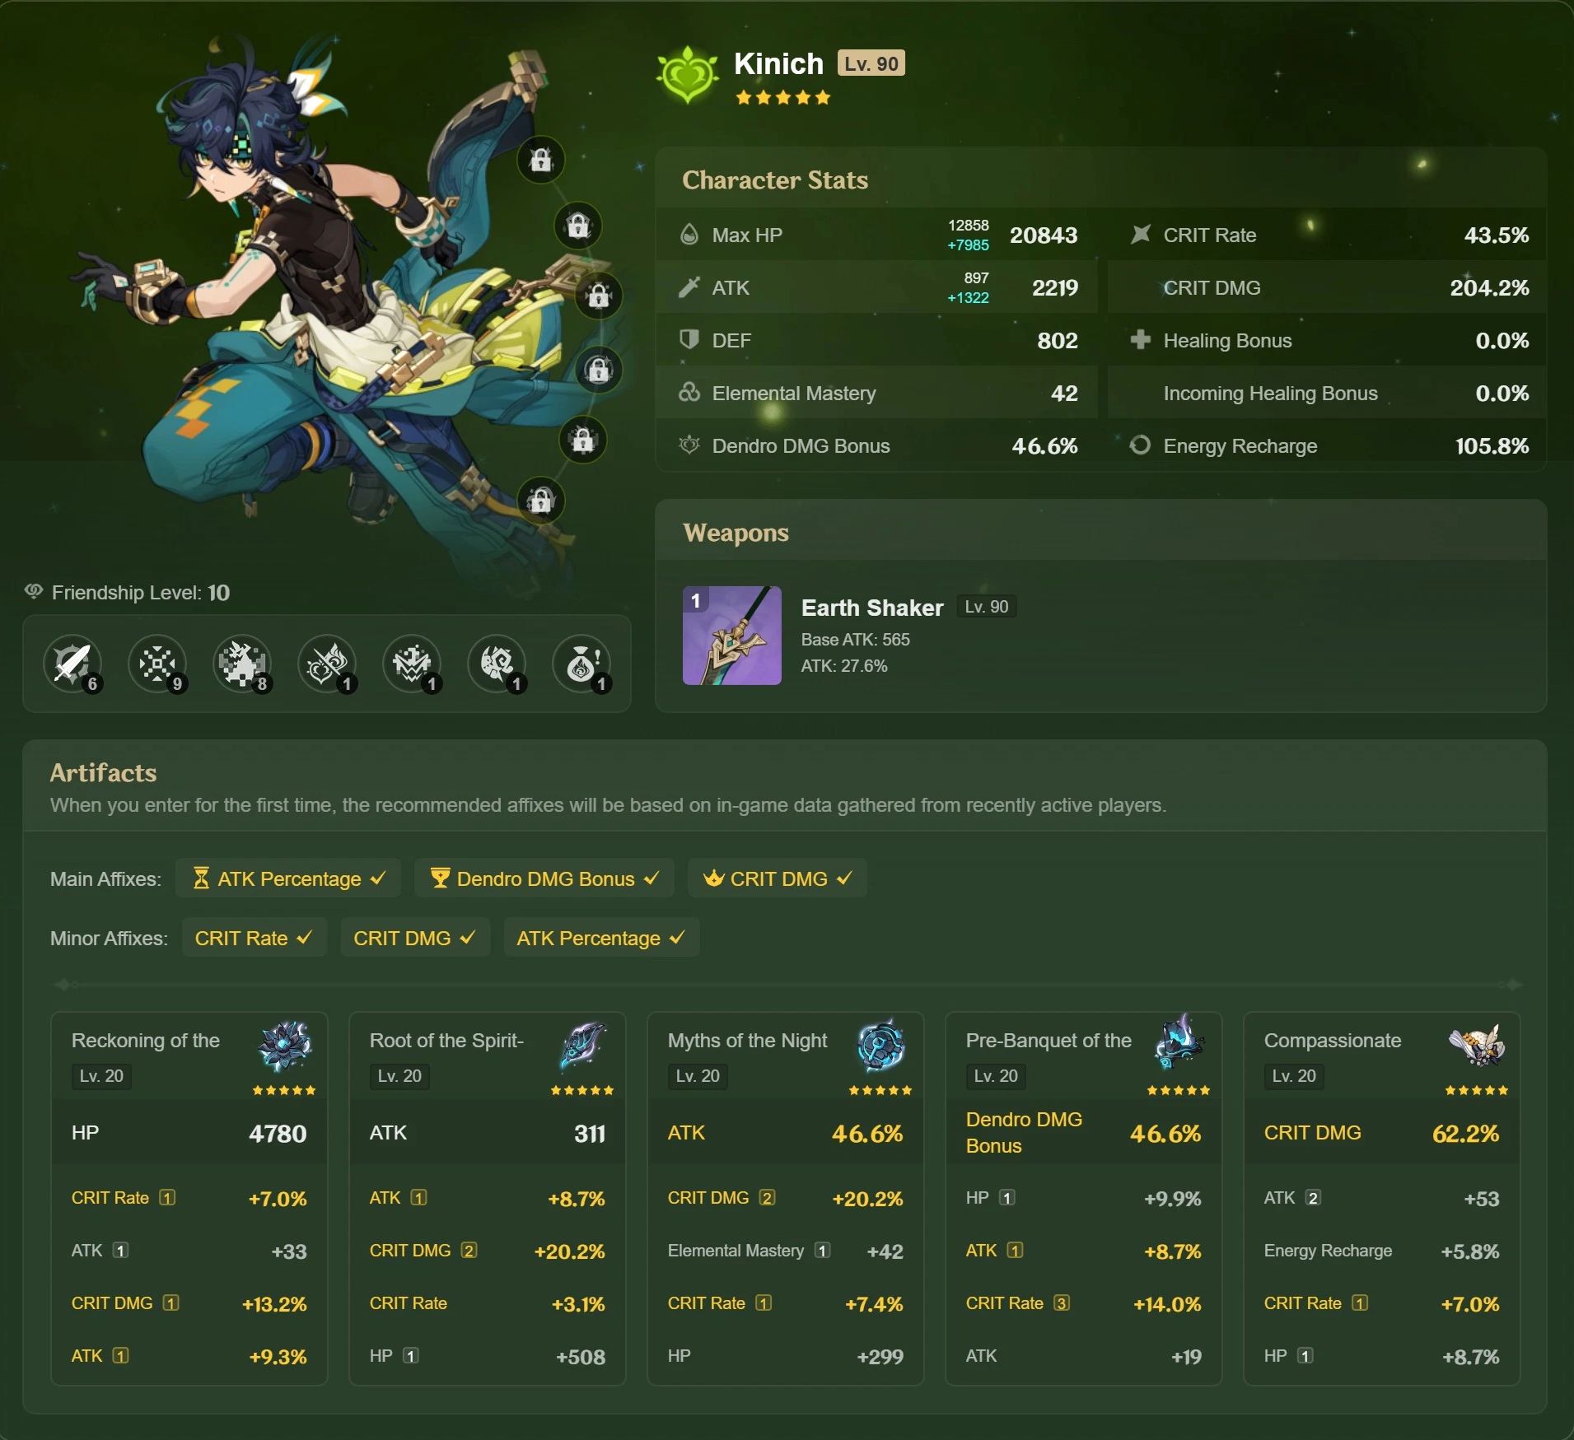Toggle ATK Percentage minor affix
1574x1440 pixels.
(601, 938)
